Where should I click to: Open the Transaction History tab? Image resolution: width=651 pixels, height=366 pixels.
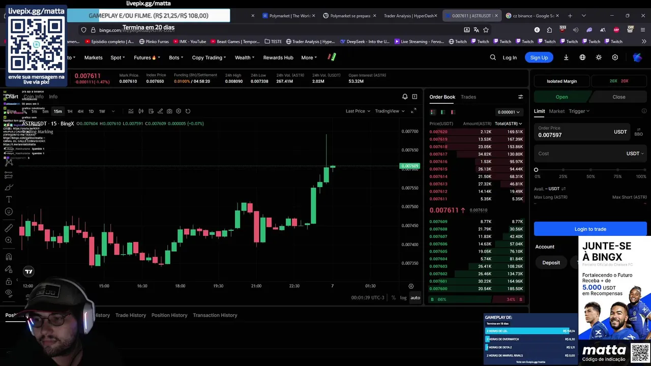coord(215,315)
